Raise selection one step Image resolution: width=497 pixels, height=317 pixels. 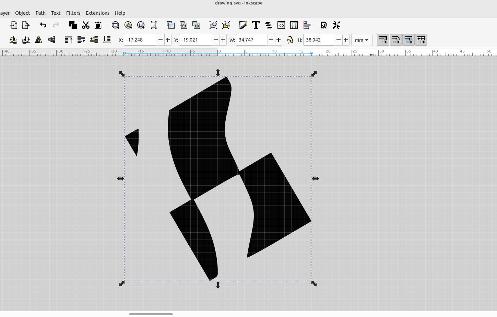point(81,40)
